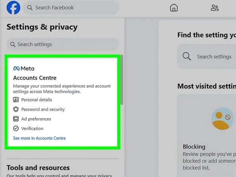Click the Personal details icon
The image size is (236, 177).
16,100
